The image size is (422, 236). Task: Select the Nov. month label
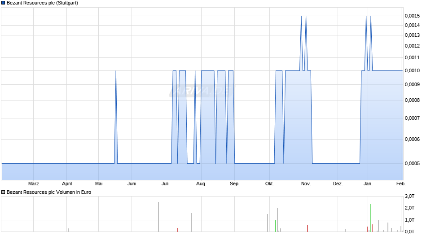coord(306,184)
